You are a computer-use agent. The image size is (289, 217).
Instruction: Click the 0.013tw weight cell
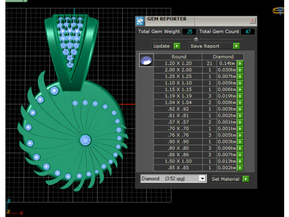tap(227, 162)
